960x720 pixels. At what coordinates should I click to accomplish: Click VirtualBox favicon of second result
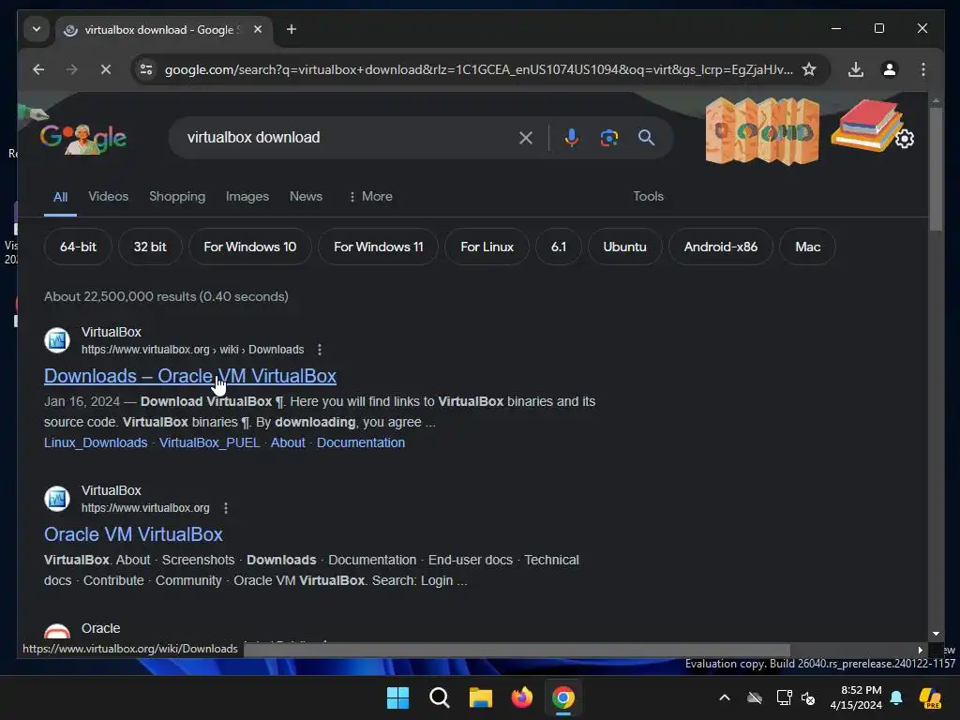click(57, 499)
